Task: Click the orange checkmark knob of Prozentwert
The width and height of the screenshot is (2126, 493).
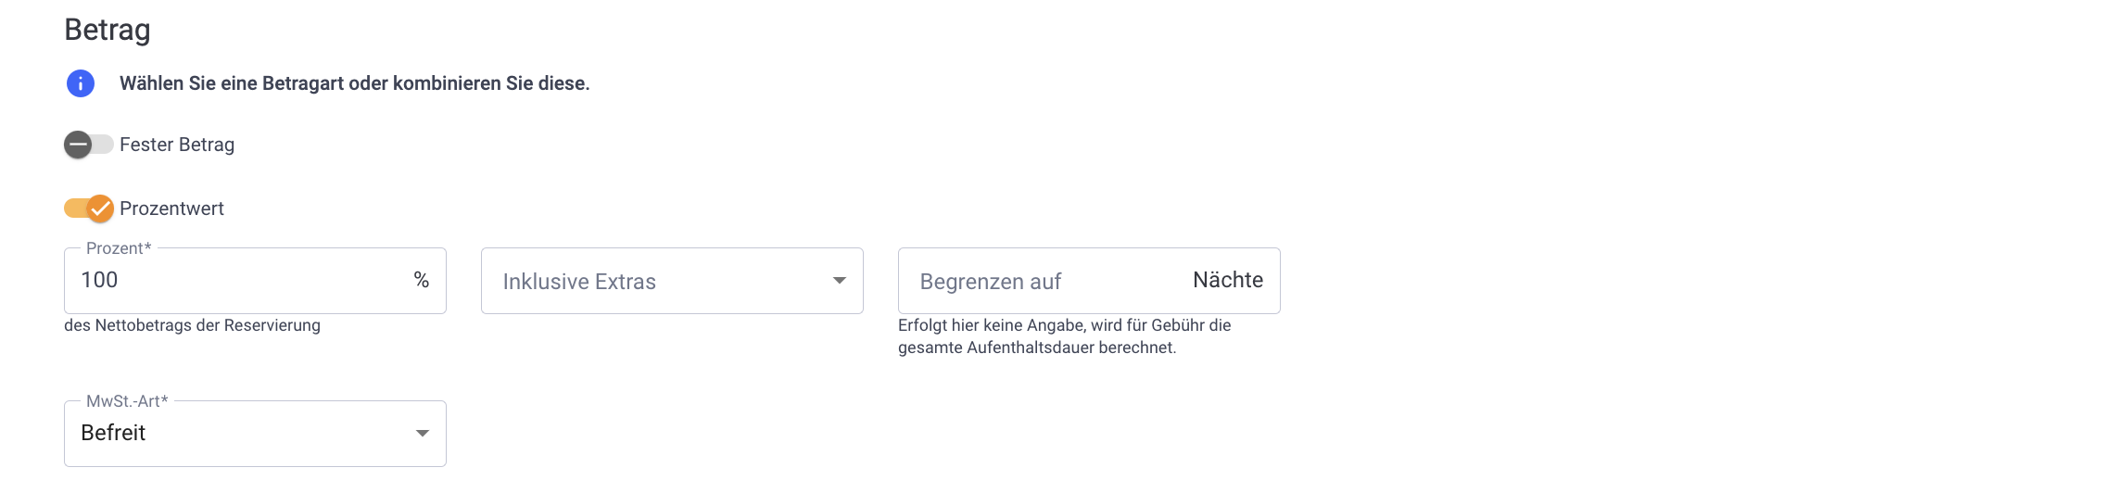Action: pyautogui.click(x=100, y=209)
